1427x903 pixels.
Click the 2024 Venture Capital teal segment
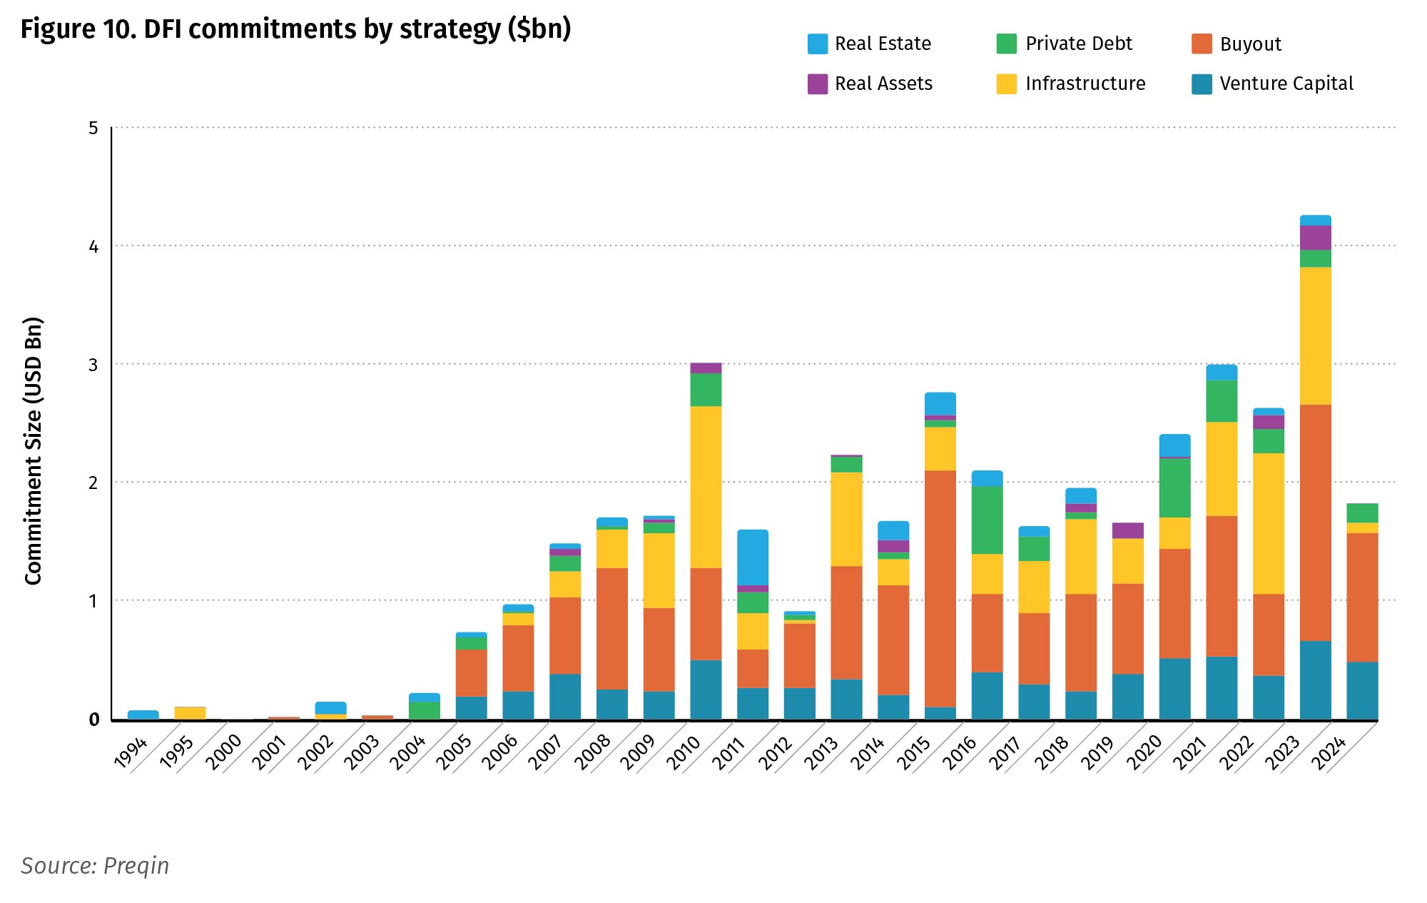[1362, 690]
